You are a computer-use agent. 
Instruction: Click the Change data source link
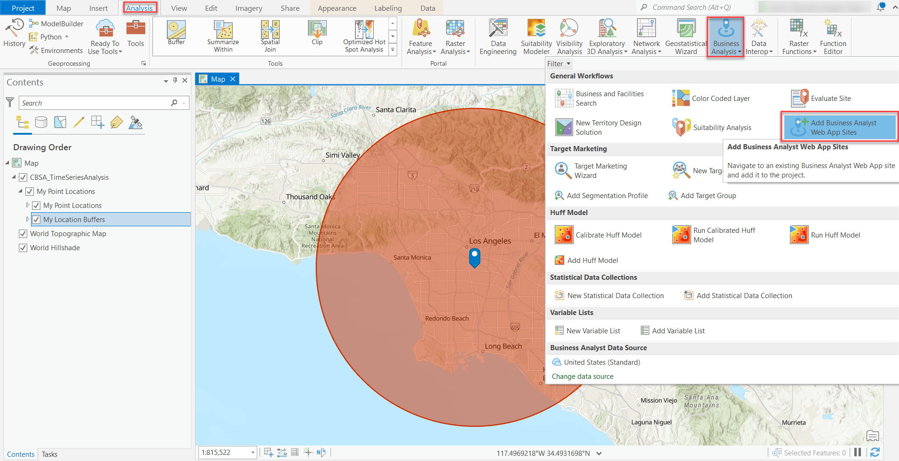tap(582, 376)
